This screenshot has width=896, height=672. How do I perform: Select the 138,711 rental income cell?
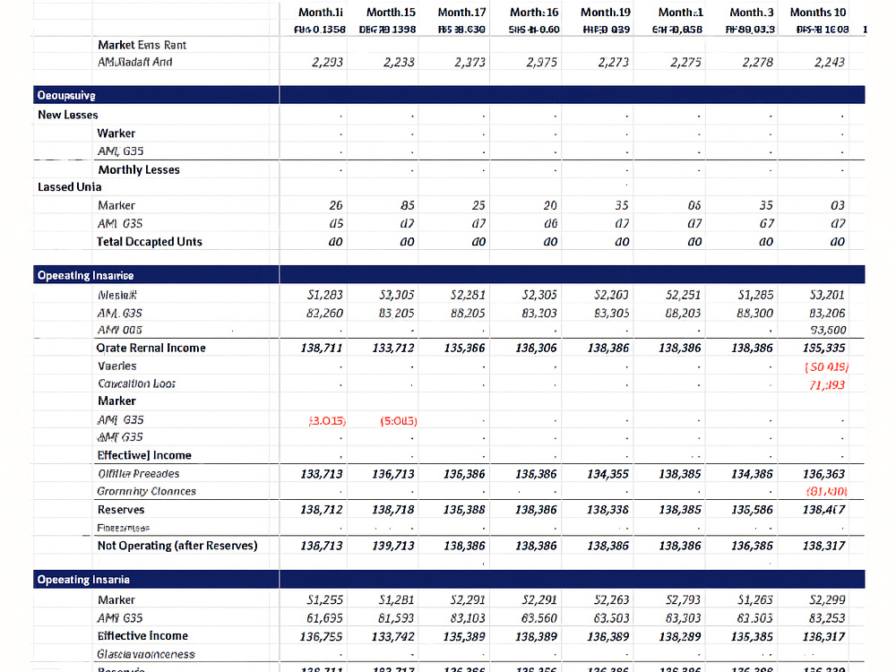(321, 348)
